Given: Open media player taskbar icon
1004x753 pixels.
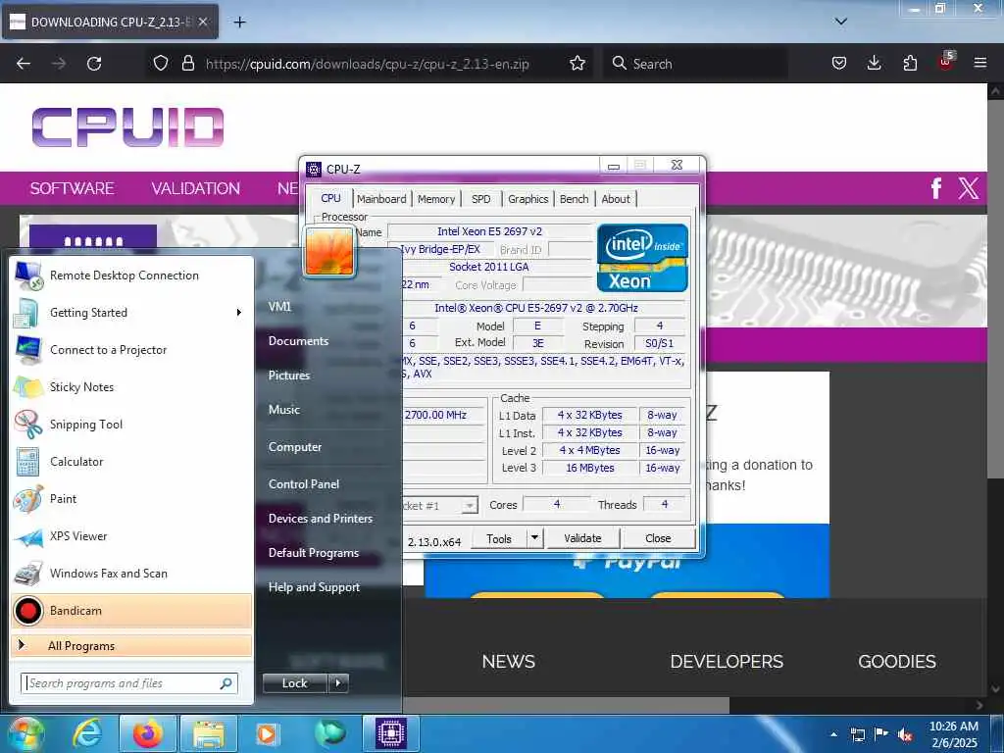Looking at the screenshot, I should click(267, 733).
